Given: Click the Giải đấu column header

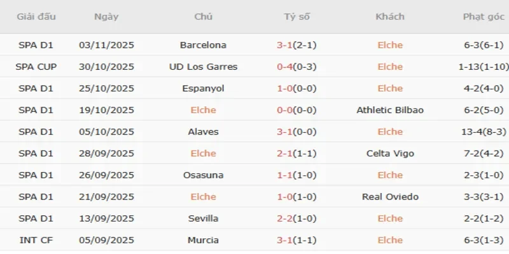Looking at the screenshot, I should pyautogui.click(x=36, y=17).
